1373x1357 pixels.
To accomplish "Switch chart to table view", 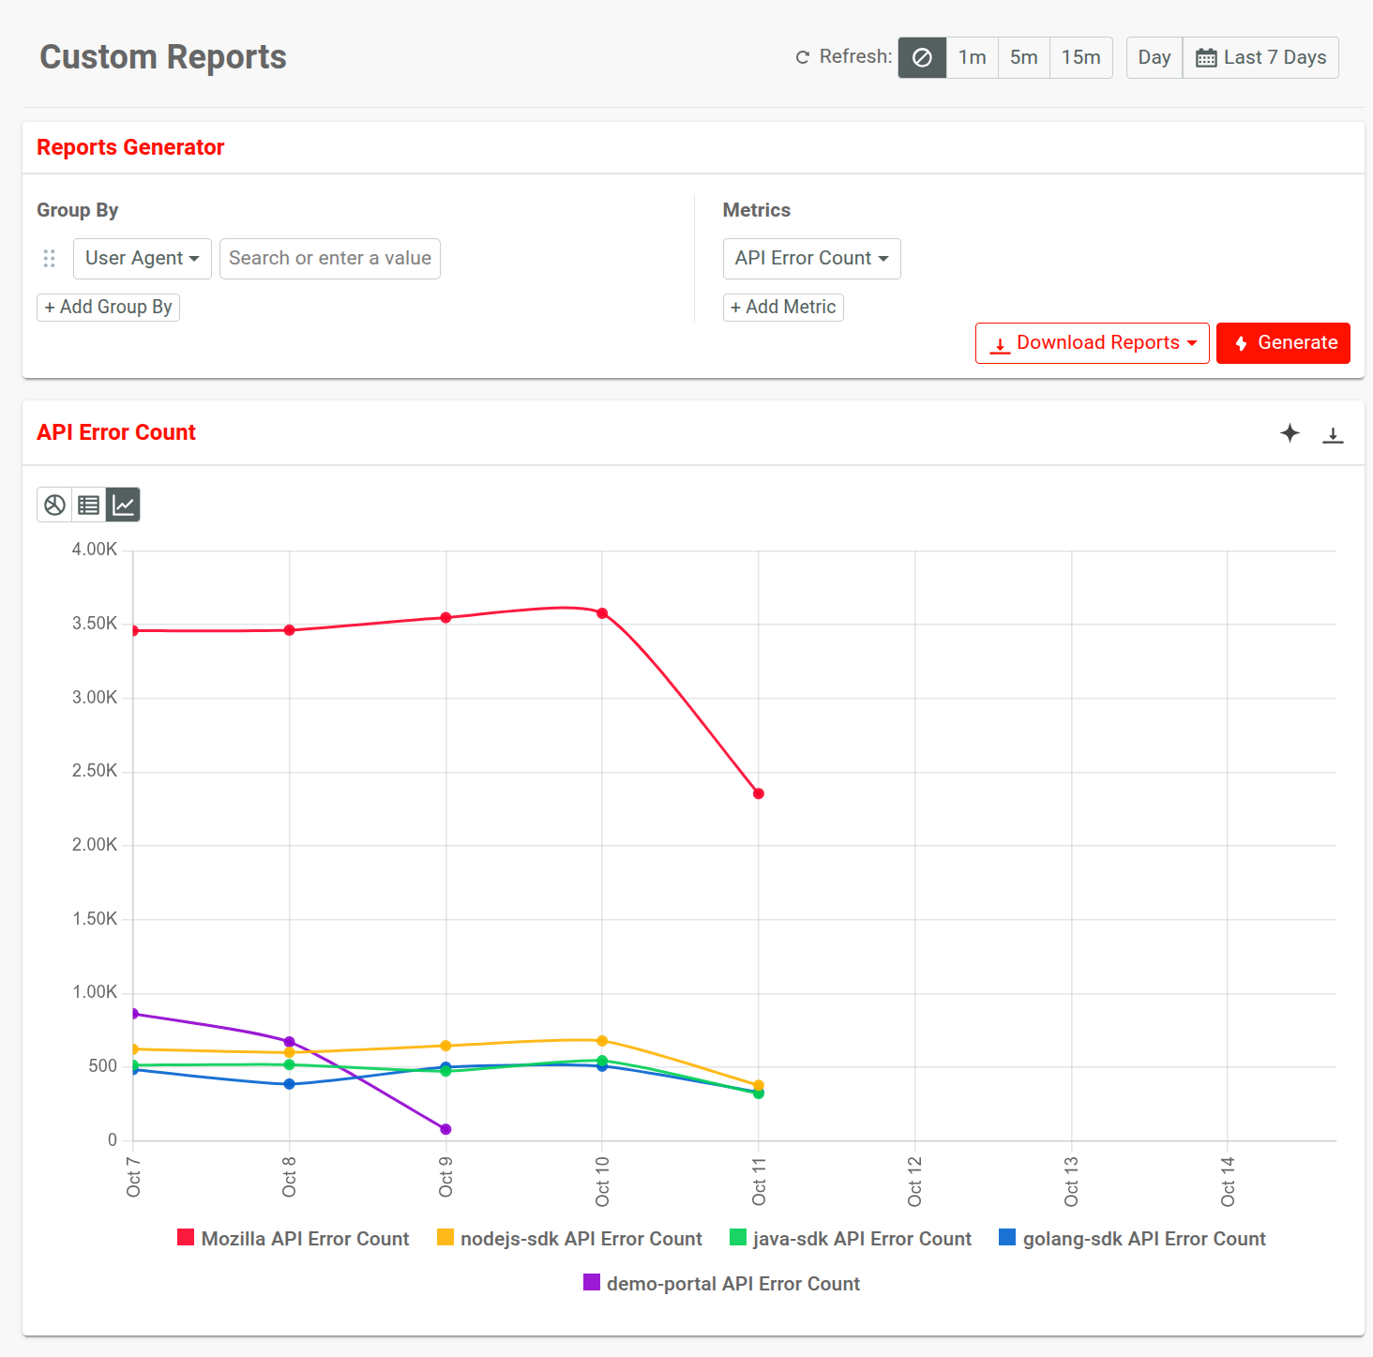I will coord(88,505).
